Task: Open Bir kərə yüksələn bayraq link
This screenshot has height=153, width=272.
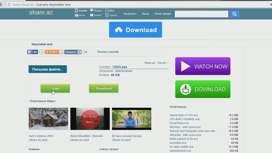Action: (x=127, y=138)
